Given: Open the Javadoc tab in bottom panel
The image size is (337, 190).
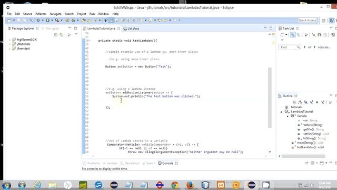Looking at the screenshot, I should pyautogui.click(x=110, y=163).
